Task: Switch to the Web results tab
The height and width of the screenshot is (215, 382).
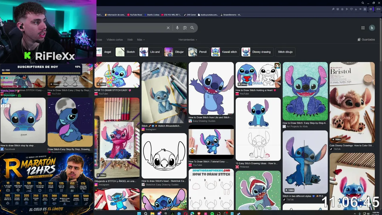Action: pos(130,40)
